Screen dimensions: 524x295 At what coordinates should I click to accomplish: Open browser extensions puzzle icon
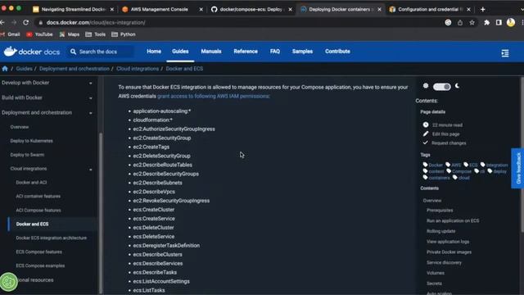coord(486,22)
